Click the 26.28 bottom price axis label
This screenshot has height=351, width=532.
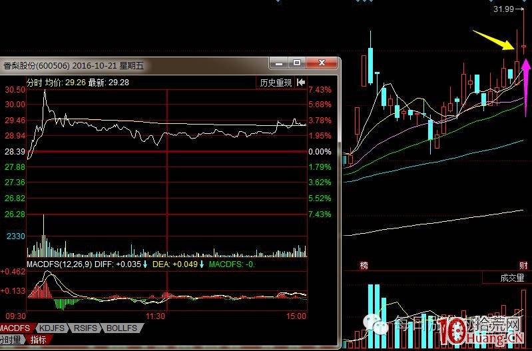pos(15,214)
